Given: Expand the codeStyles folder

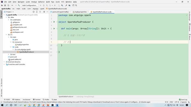Looking at the screenshot, I should [9, 20].
